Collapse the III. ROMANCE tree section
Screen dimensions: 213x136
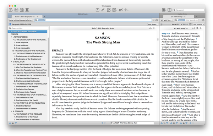(12, 111)
